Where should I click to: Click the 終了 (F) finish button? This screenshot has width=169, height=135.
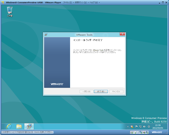101,91
